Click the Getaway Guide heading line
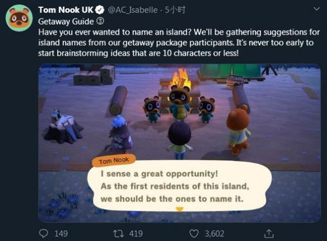This screenshot has width=327, height=241. [x=66, y=22]
